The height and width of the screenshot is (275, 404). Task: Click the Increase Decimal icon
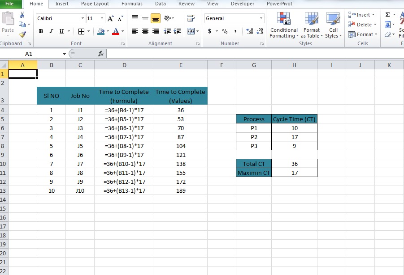pos(250,32)
